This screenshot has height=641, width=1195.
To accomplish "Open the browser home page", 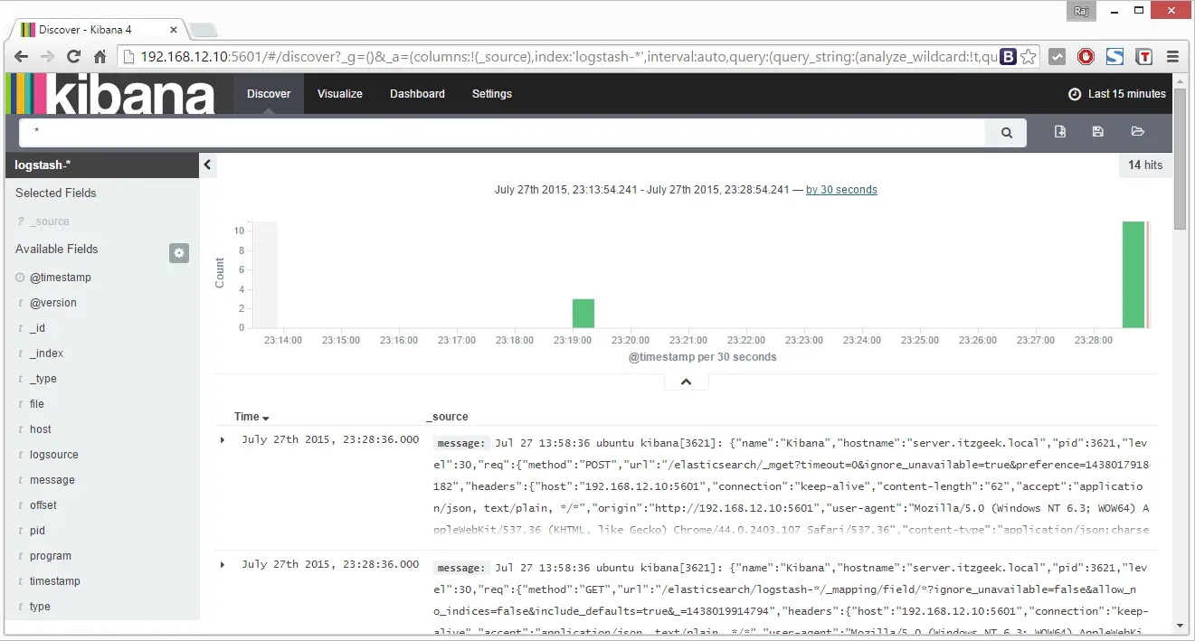I will click(100, 57).
